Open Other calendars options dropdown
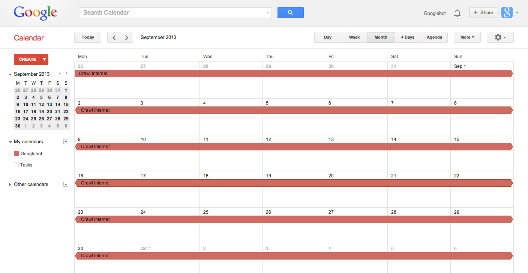Viewport: 528px width, 273px height. tap(66, 184)
